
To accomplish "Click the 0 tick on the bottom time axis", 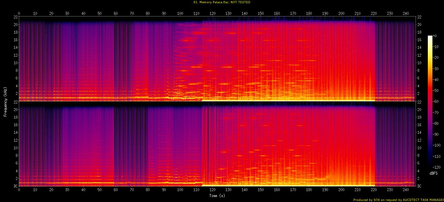I will 19,190.
